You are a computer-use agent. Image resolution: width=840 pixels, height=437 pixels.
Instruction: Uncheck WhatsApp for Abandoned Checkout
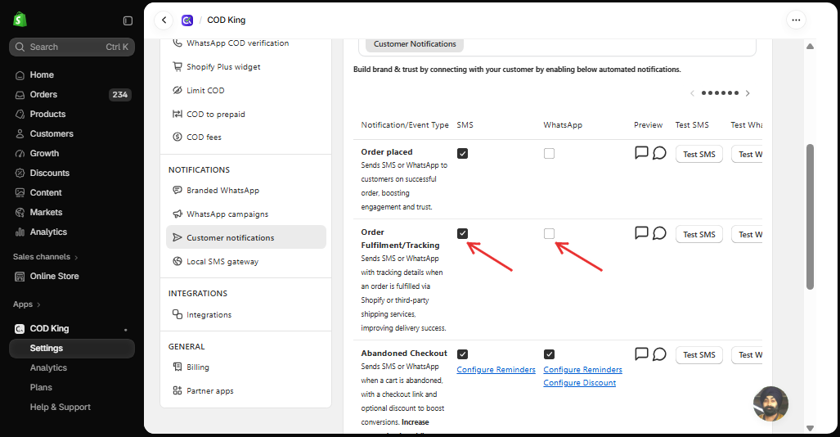549,354
